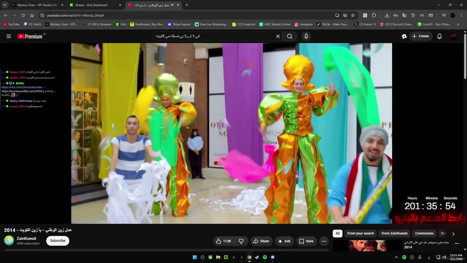Click the install app icon in address bar

337,15
